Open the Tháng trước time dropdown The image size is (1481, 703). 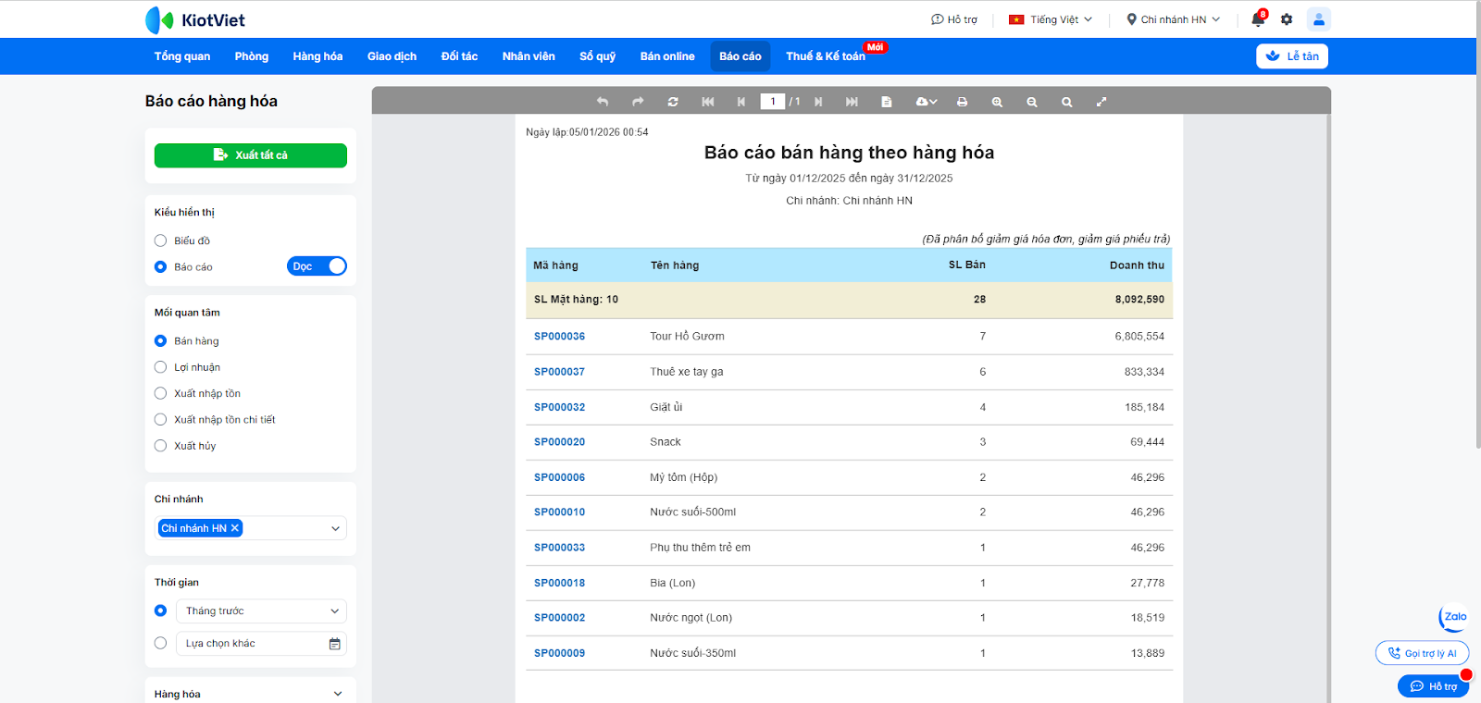pyautogui.click(x=261, y=611)
